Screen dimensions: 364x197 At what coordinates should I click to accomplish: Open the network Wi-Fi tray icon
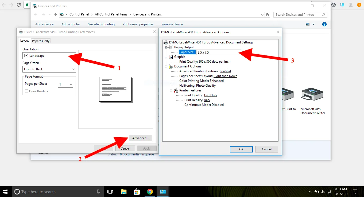tap(330, 192)
